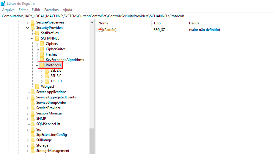275x154 pixels.
Task: Select the Server Applications tree label
Action: click(51, 92)
